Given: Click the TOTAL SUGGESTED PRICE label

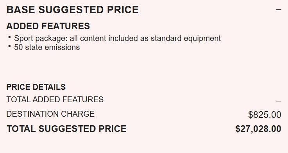Looking at the screenshot, I should pos(66,129).
